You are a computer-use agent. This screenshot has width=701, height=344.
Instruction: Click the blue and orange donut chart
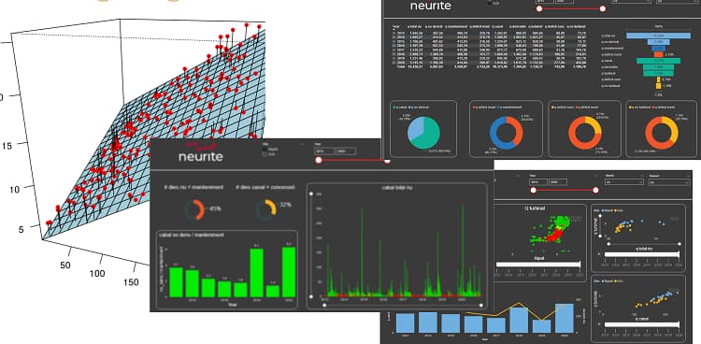pos(506,133)
